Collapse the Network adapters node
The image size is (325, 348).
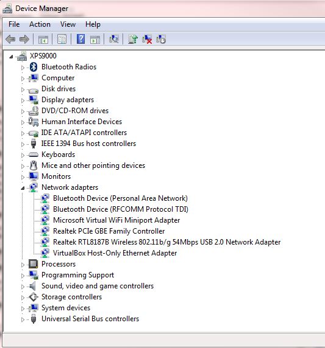pyautogui.click(x=23, y=188)
